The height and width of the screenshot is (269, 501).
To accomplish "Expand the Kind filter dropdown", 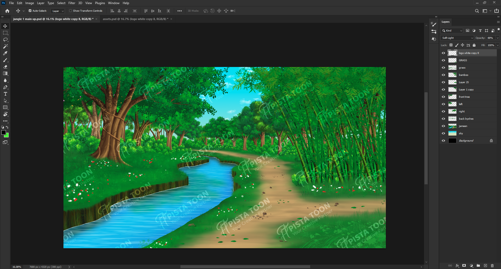I will pos(452,31).
